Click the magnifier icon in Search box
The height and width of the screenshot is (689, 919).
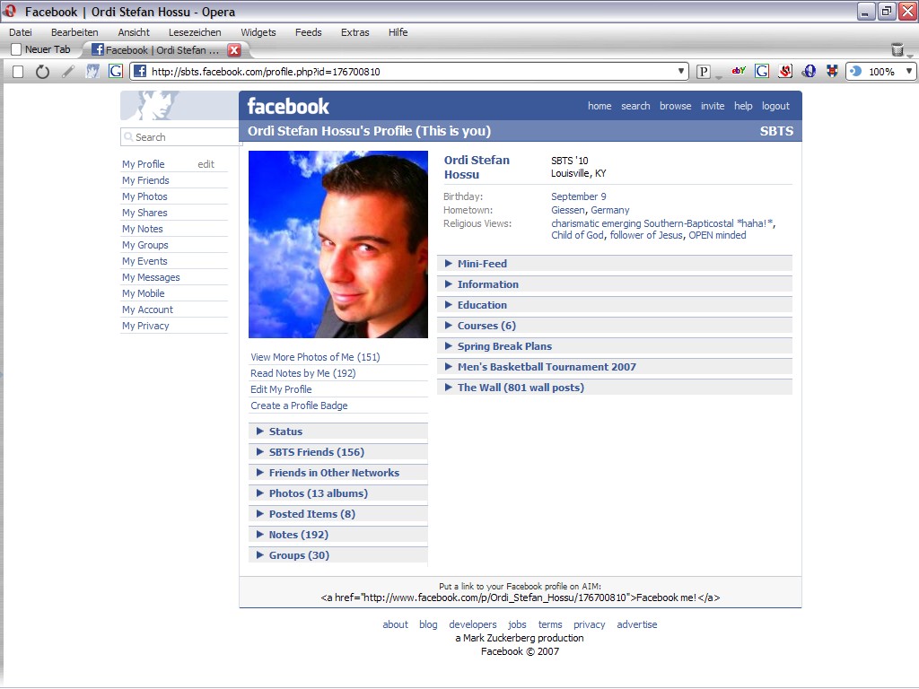click(128, 137)
